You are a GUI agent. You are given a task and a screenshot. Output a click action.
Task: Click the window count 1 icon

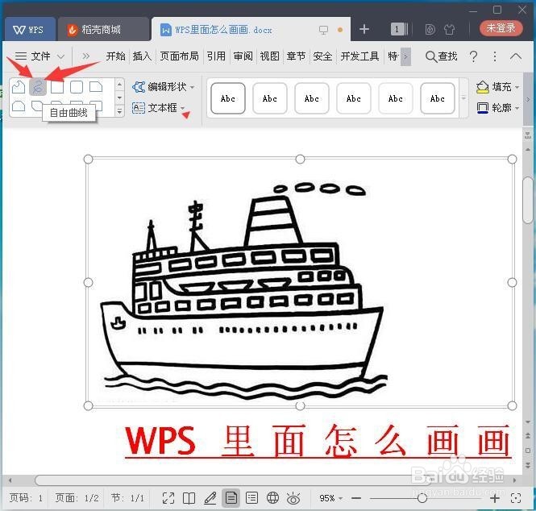click(399, 29)
